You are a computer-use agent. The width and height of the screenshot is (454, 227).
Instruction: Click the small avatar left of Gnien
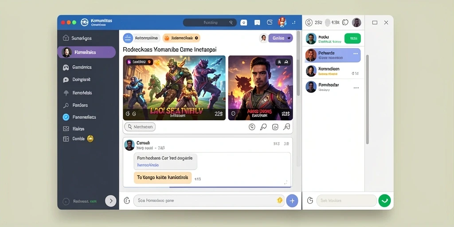click(263, 38)
